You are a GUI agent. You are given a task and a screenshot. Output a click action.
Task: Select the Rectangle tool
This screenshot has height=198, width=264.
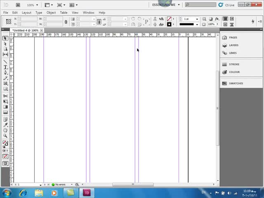point(5,89)
